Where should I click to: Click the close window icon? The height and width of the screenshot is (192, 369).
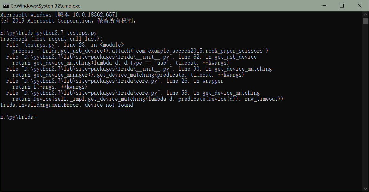tap(360, 5)
